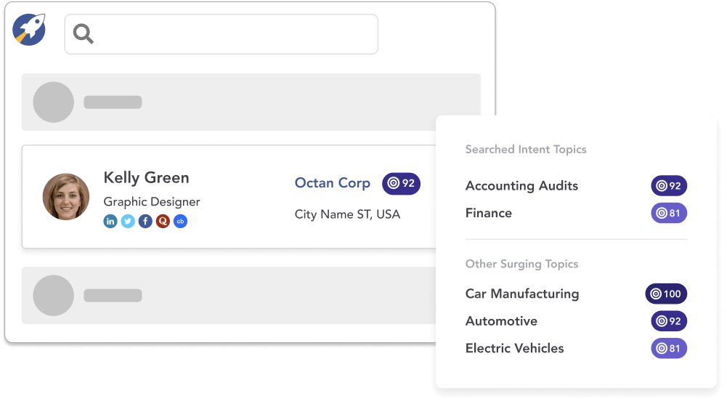Open Kelly Green's Twitter profile icon
The image size is (727, 404).
point(128,222)
